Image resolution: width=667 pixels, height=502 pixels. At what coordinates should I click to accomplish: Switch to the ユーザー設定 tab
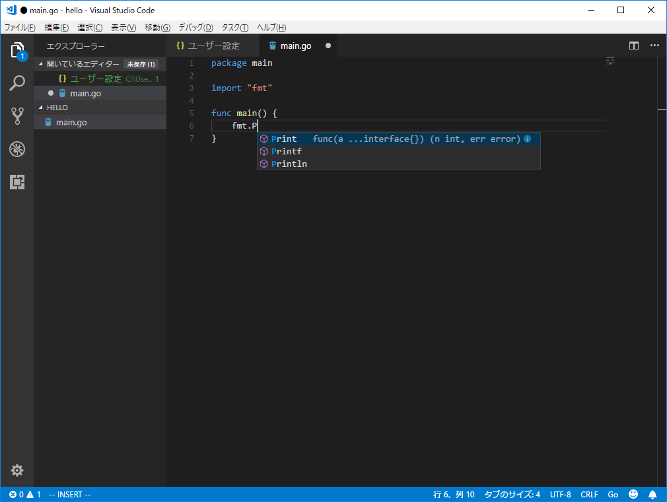coord(213,46)
